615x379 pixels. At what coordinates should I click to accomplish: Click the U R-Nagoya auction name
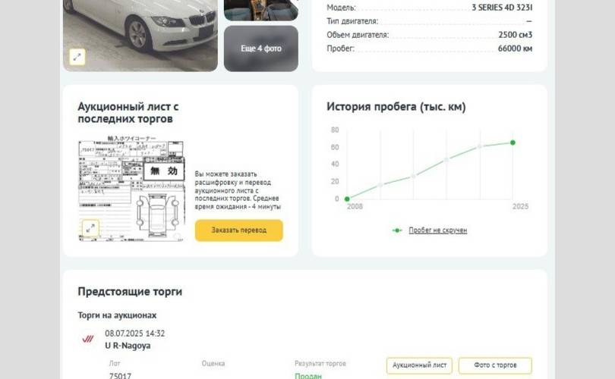[128, 346]
